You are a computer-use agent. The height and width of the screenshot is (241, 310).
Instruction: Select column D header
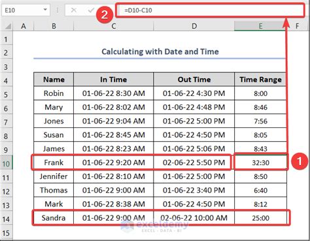pos(194,26)
